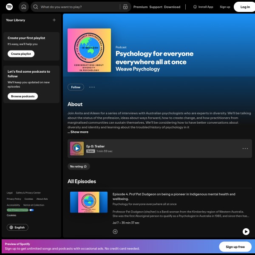Open the Premium menu item

(x=140, y=7)
